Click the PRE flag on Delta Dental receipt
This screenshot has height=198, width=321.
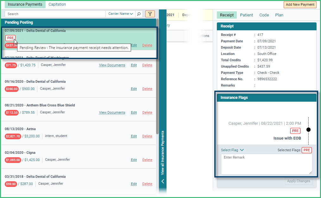[x=10, y=38]
